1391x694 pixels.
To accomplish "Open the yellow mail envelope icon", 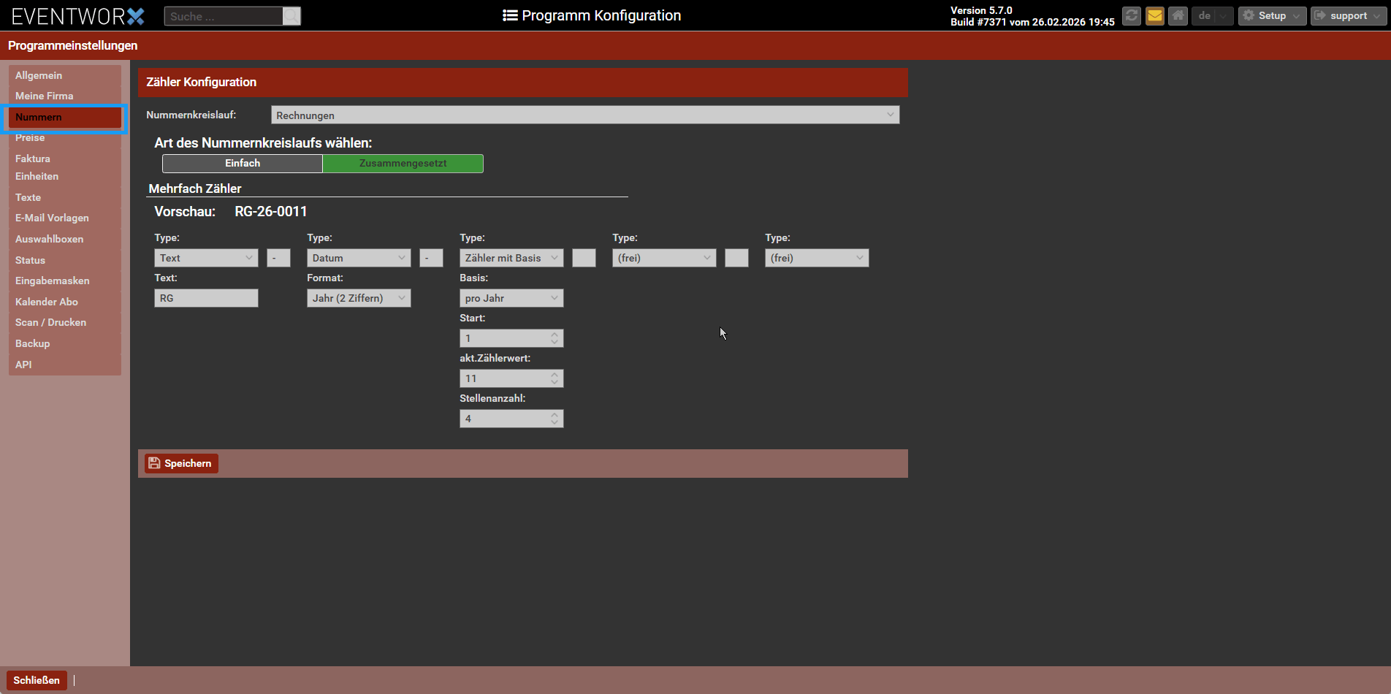I will coord(1154,15).
